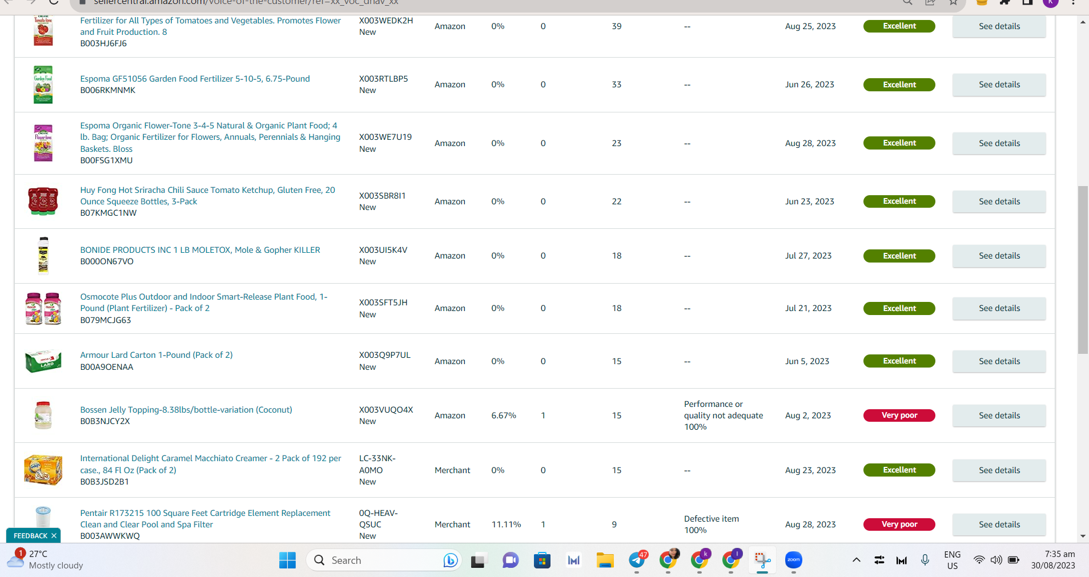Open Espoma GF51056 Garden Food Fertilizer link
The image size is (1089, 577).
(x=195, y=79)
